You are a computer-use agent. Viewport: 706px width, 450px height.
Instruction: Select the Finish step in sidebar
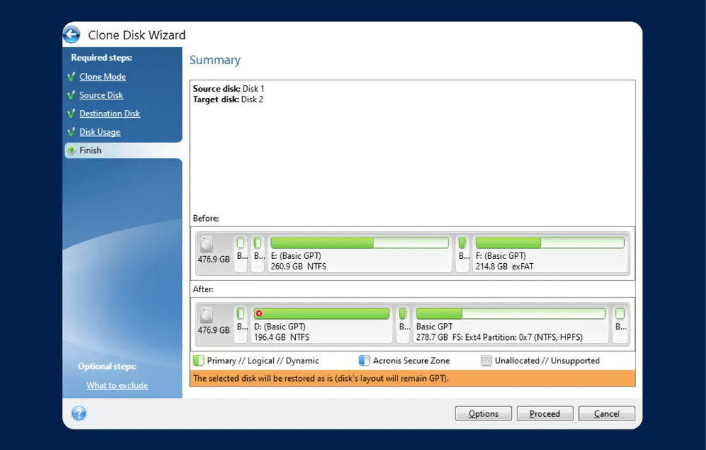(90, 150)
